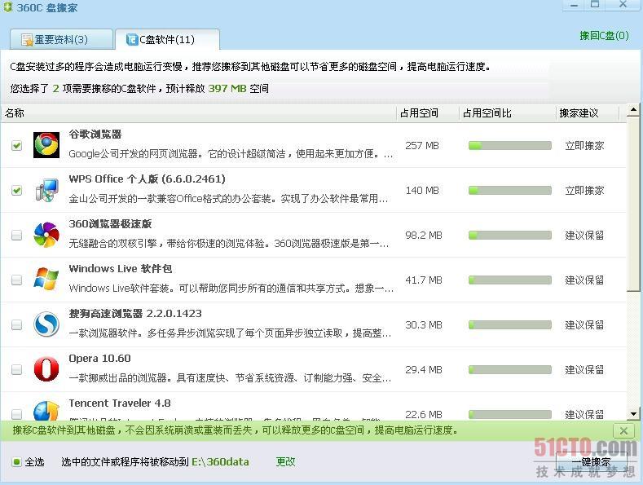Select the 谷歌浏览器 title text

coord(95,134)
